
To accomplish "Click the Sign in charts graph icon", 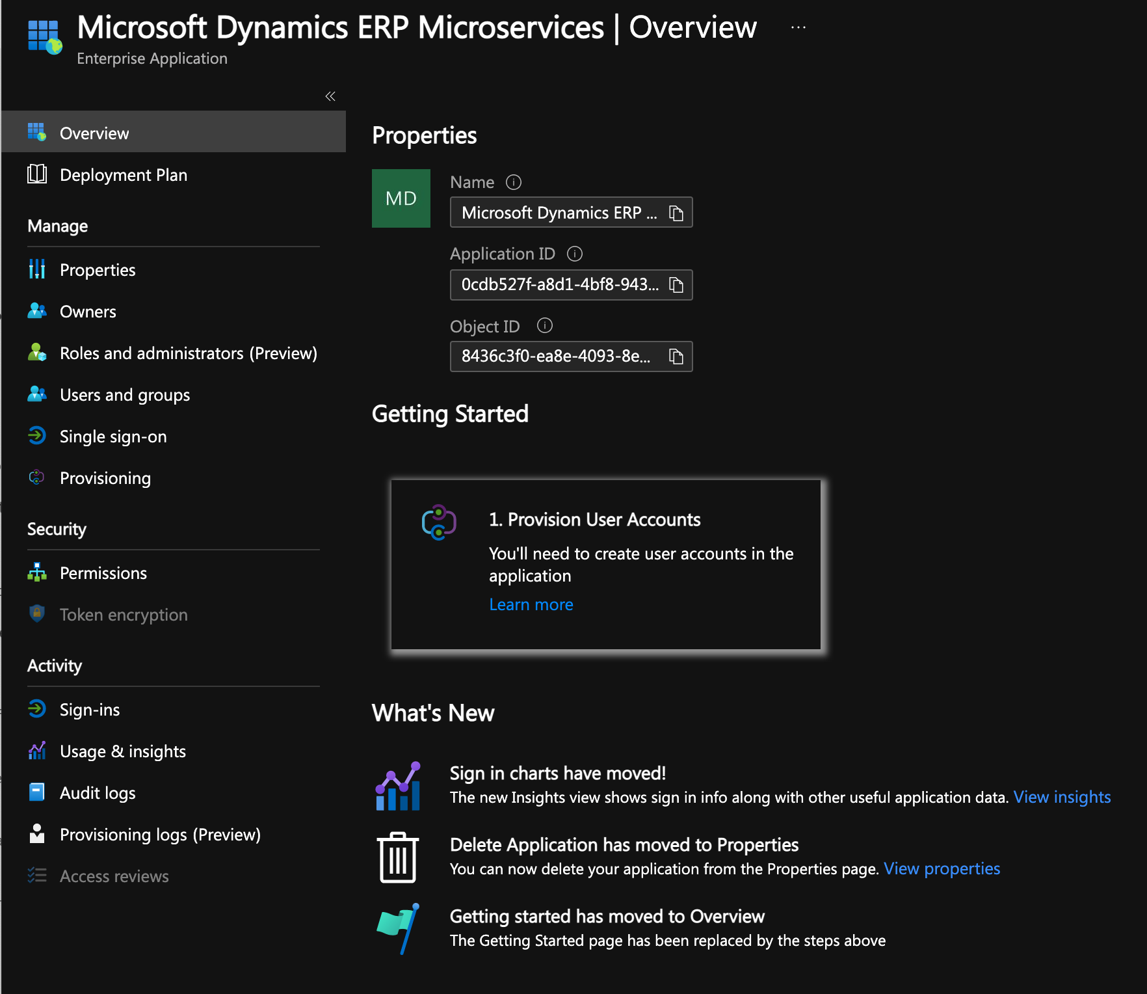I will coord(398,786).
